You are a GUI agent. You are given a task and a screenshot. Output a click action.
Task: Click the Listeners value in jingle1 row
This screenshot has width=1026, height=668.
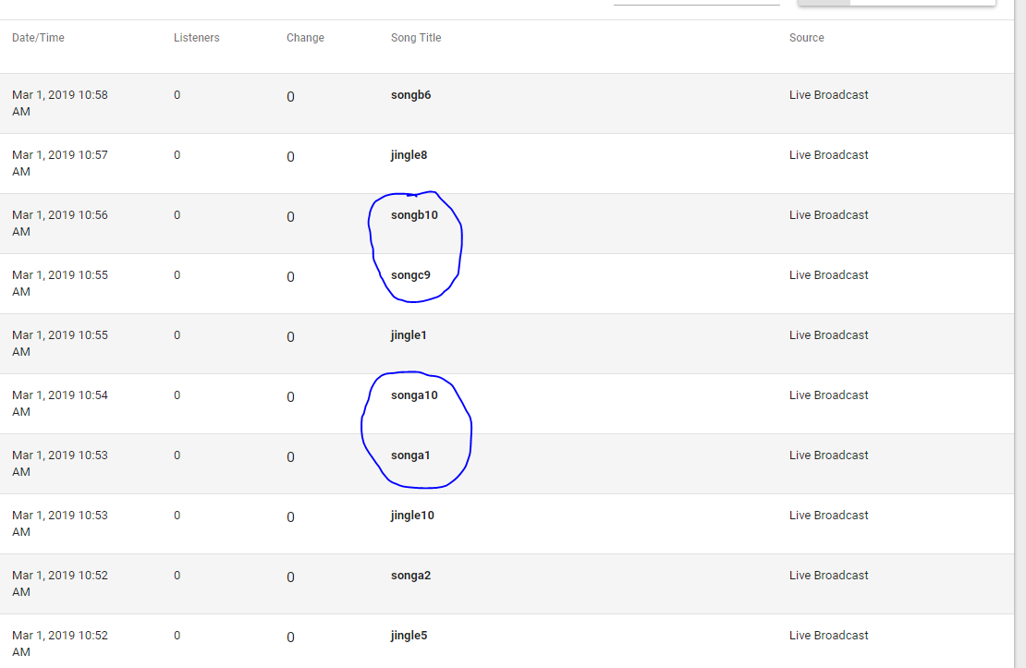[177, 335]
